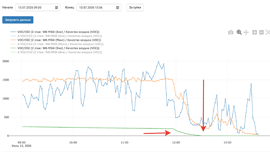Screen dimensions: 270x152
Task: Click the Autoscale icon in chart toolbar
Action: 268,32
